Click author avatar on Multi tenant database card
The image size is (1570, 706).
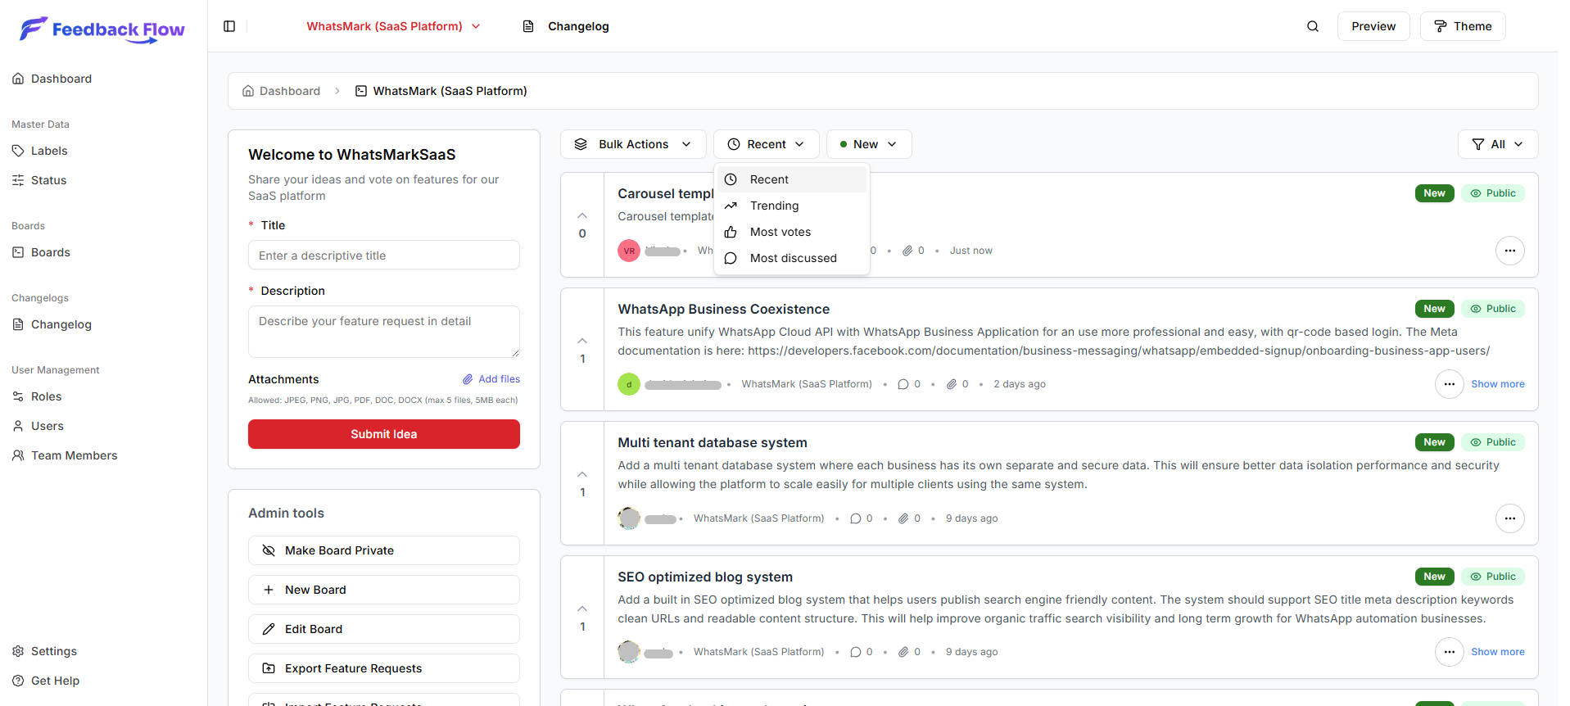point(629,518)
